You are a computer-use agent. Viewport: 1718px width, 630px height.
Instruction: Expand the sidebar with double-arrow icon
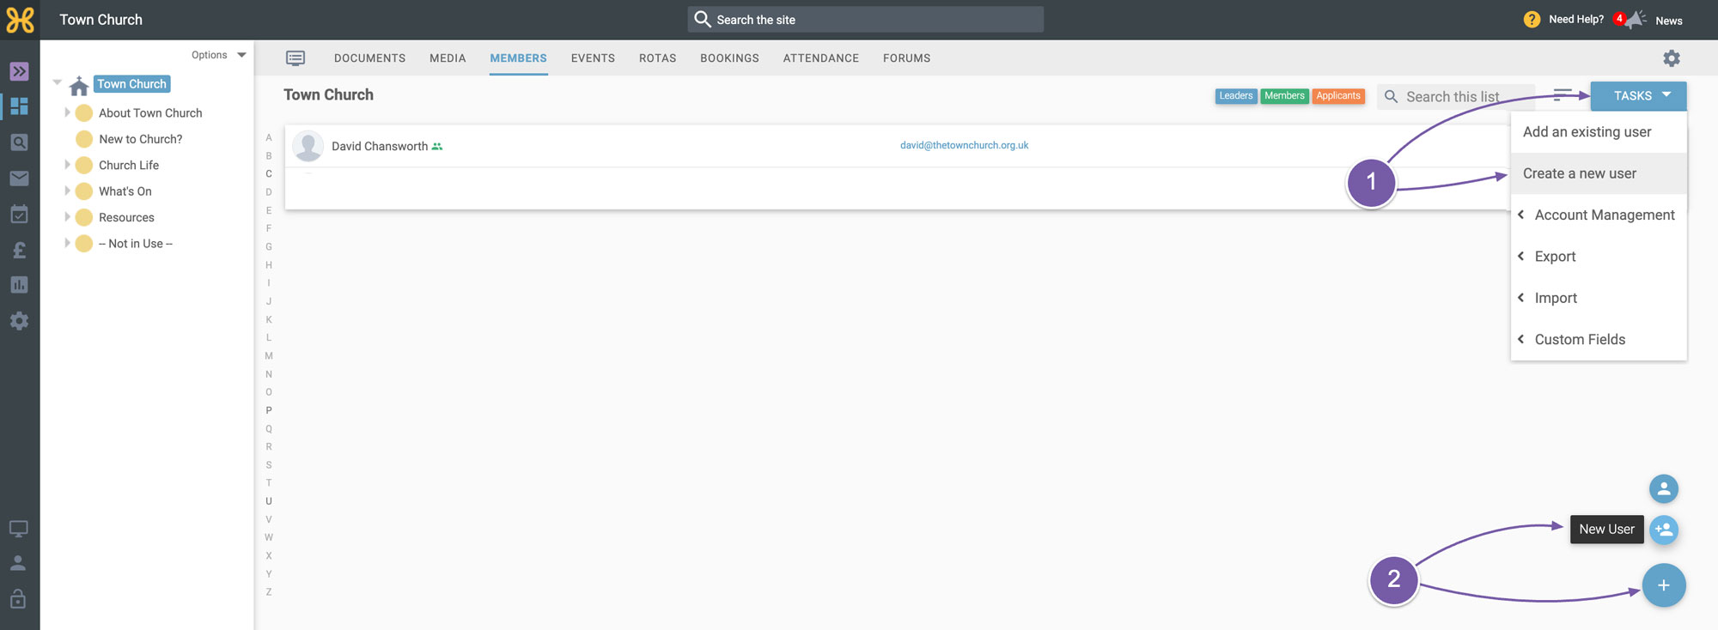[x=19, y=71]
